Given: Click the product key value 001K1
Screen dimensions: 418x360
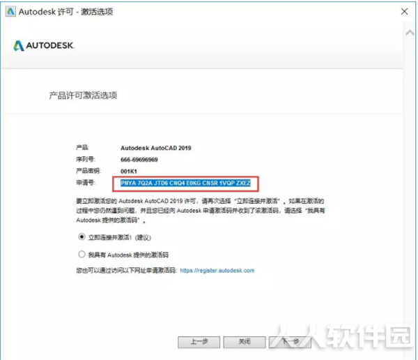Looking at the screenshot, I should 129,172.
